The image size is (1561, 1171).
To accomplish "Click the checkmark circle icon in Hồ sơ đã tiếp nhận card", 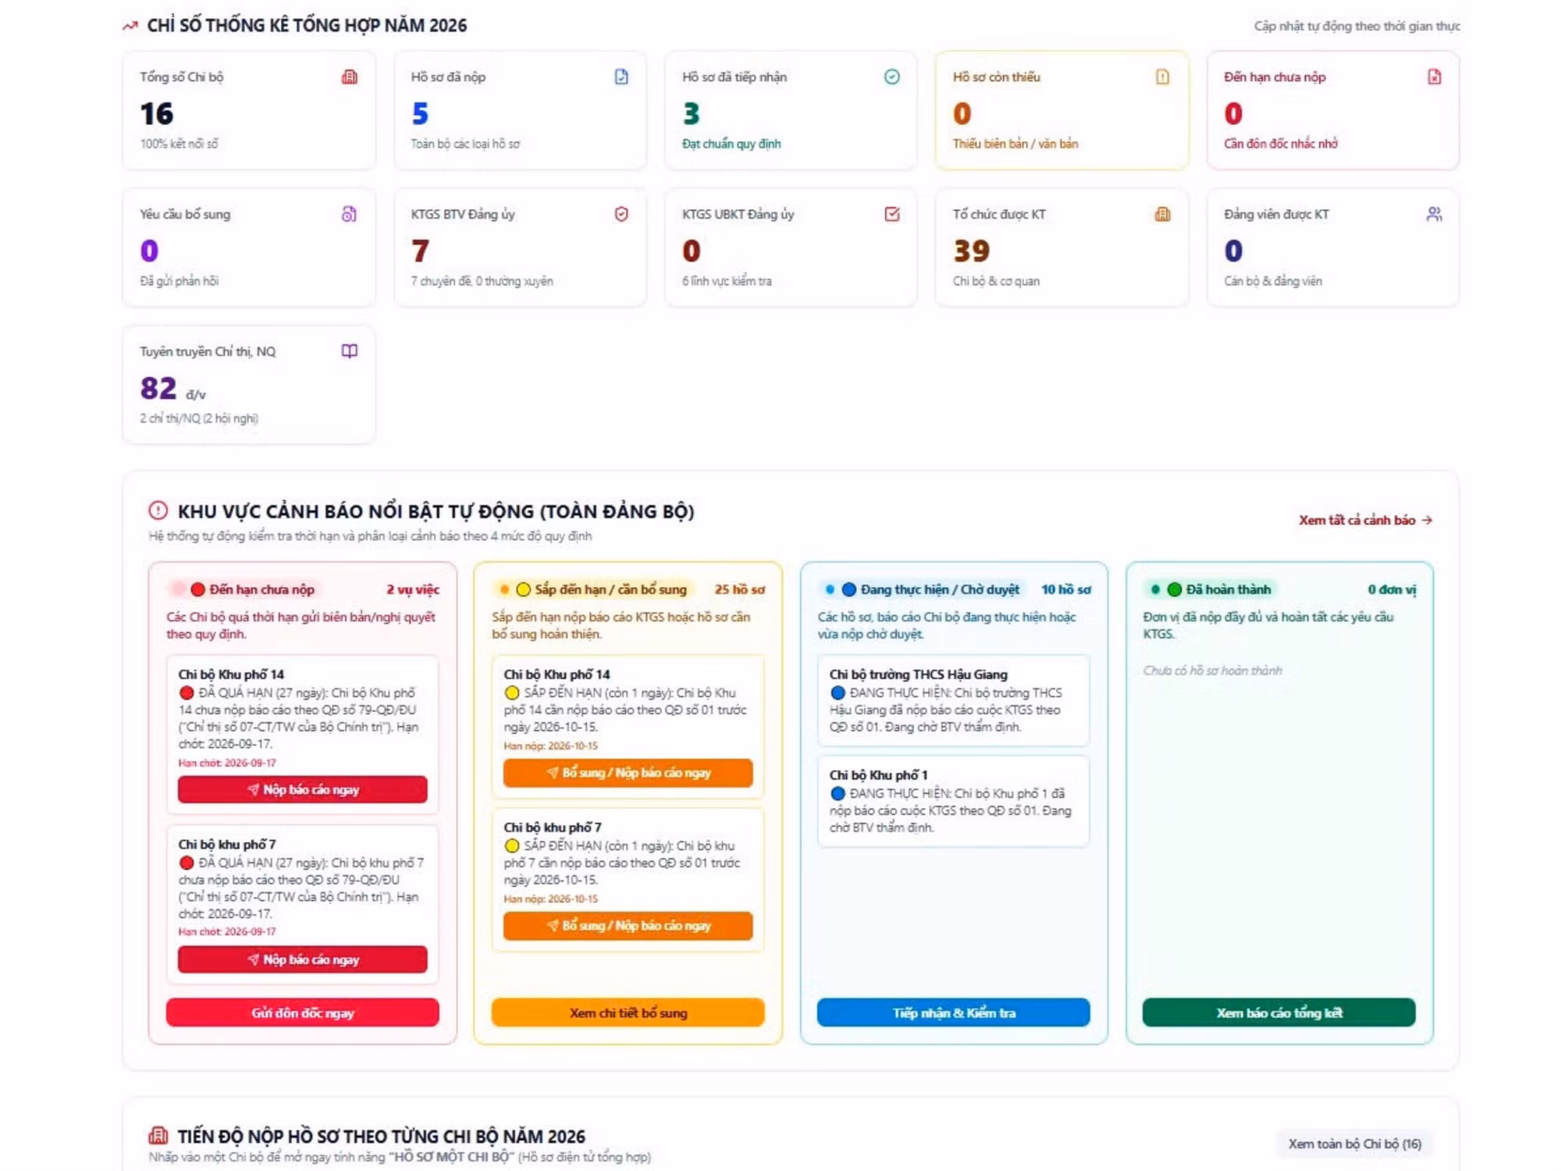I will point(892,77).
